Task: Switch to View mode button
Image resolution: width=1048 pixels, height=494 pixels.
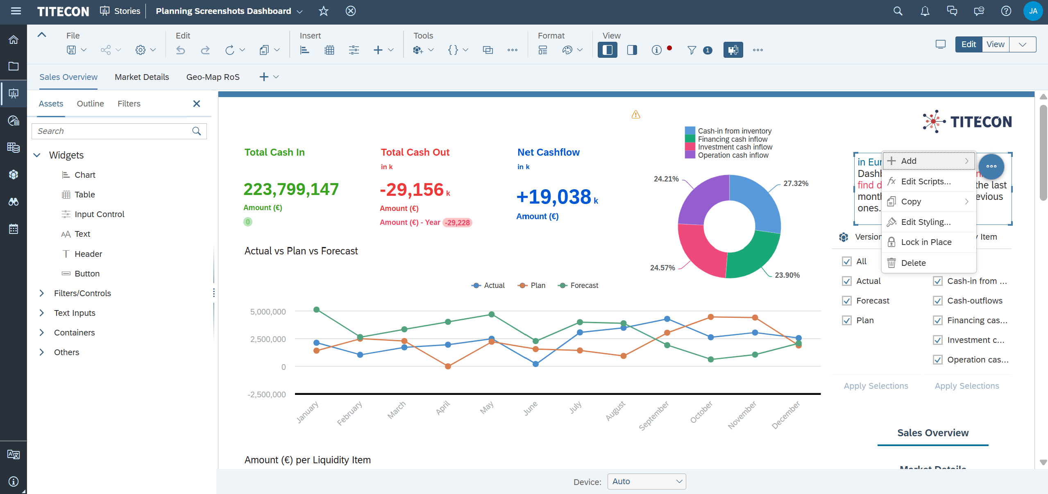Action: coord(995,44)
